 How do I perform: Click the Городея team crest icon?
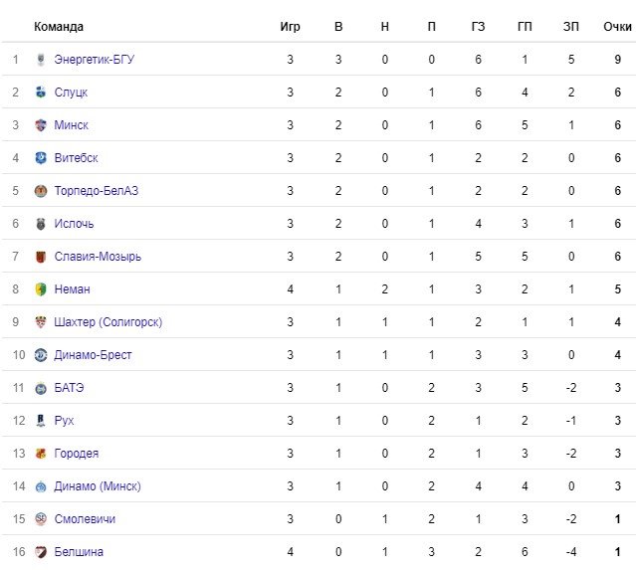[41, 454]
